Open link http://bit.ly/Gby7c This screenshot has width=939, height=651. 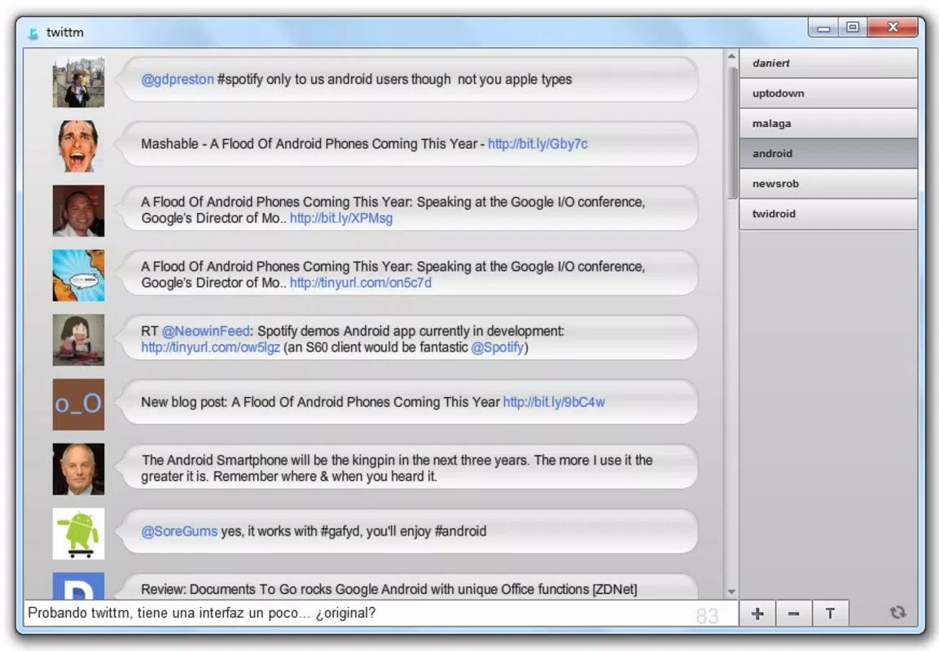click(x=538, y=143)
